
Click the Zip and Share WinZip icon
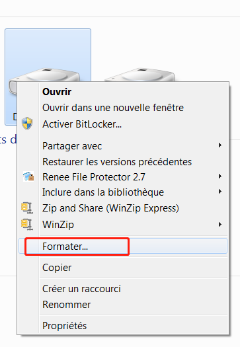point(27,208)
